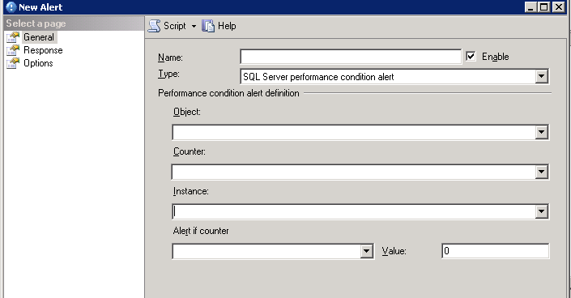Click the Script scroll icon in toolbar
The height and width of the screenshot is (298, 571).
(154, 26)
